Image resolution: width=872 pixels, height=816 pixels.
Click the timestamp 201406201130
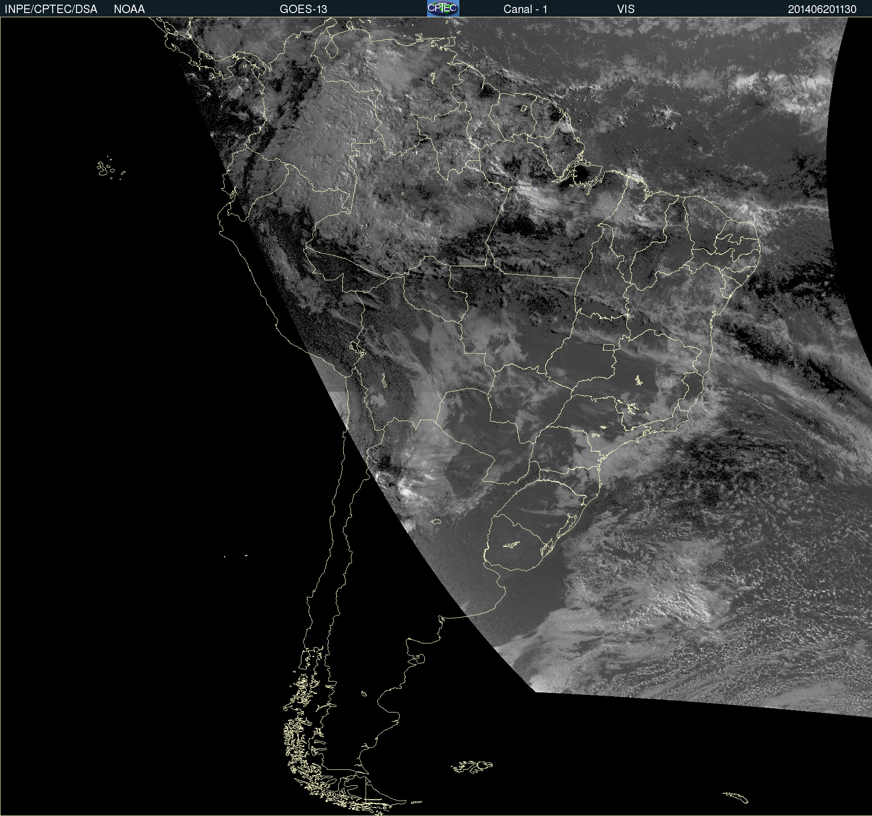click(822, 9)
